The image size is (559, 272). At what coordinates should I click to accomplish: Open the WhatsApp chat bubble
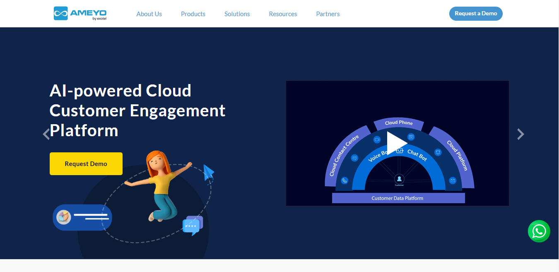click(539, 231)
